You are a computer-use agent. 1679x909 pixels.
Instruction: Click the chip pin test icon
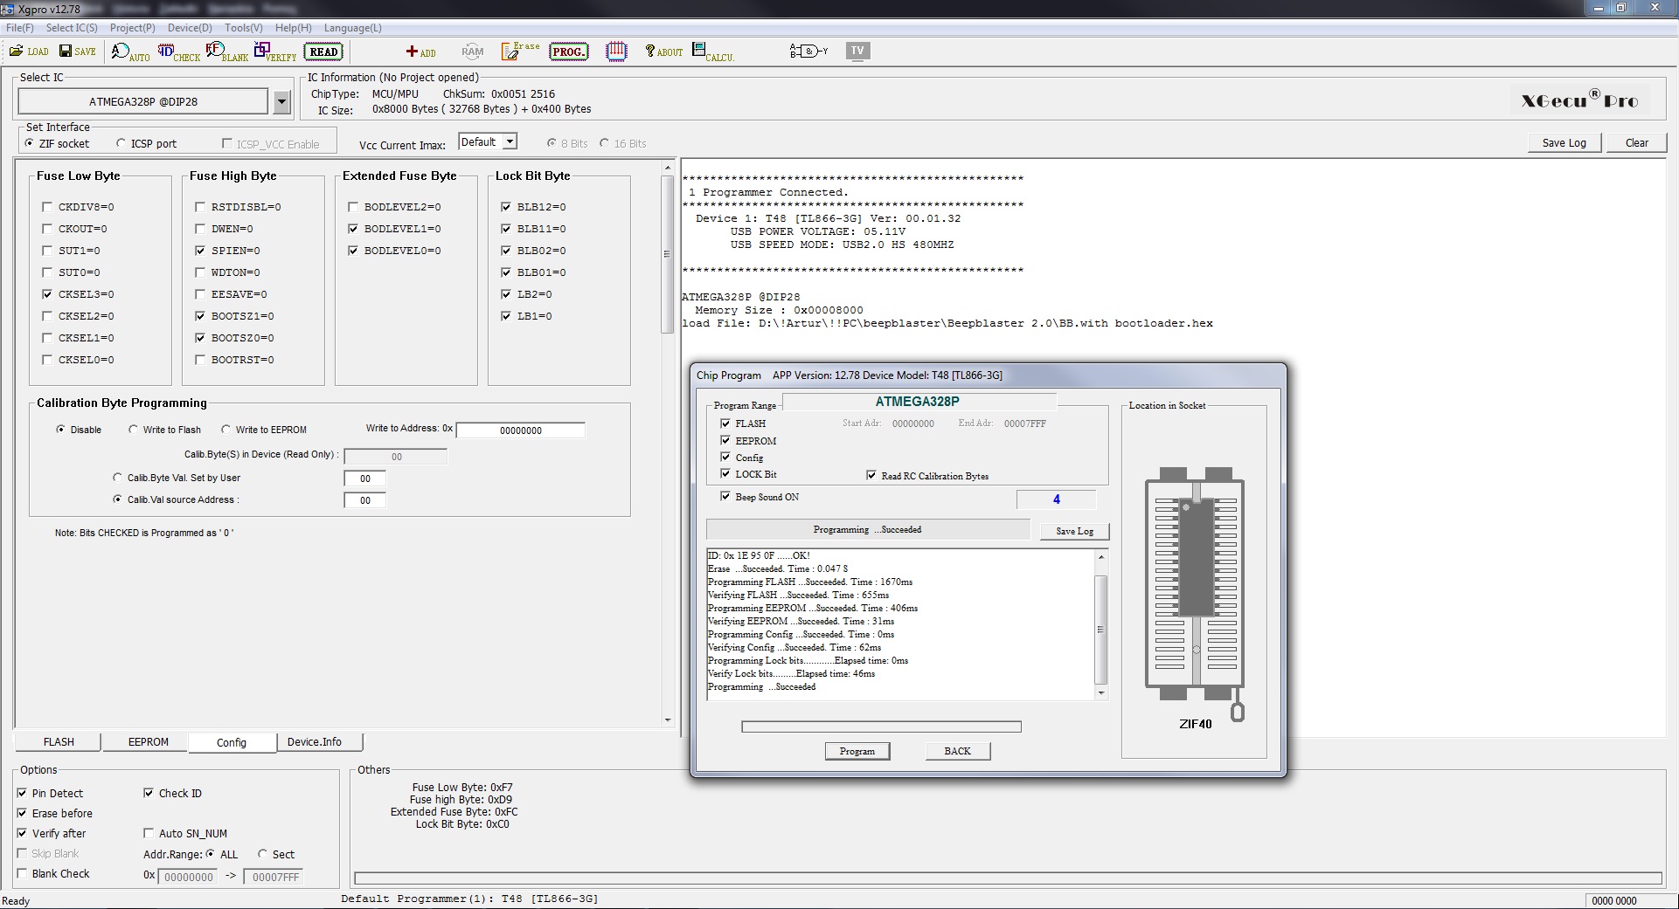click(616, 52)
